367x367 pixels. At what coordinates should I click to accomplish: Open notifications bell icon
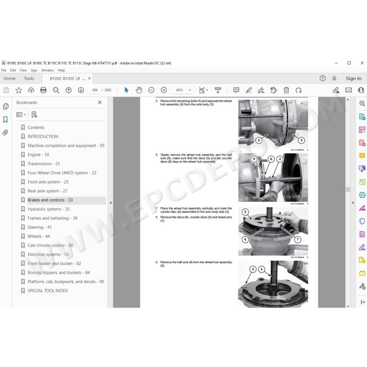click(x=334, y=79)
